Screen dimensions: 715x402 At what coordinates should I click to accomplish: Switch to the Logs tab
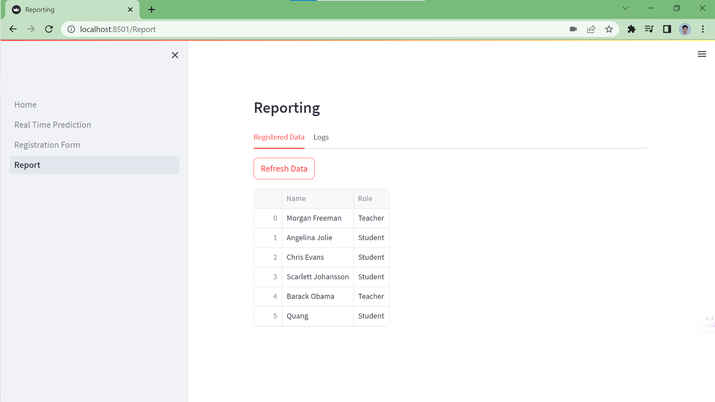click(x=321, y=137)
